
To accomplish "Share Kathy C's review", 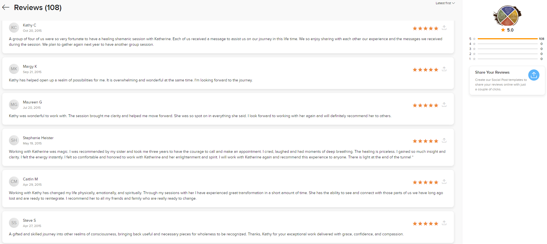I will (444, 28).
